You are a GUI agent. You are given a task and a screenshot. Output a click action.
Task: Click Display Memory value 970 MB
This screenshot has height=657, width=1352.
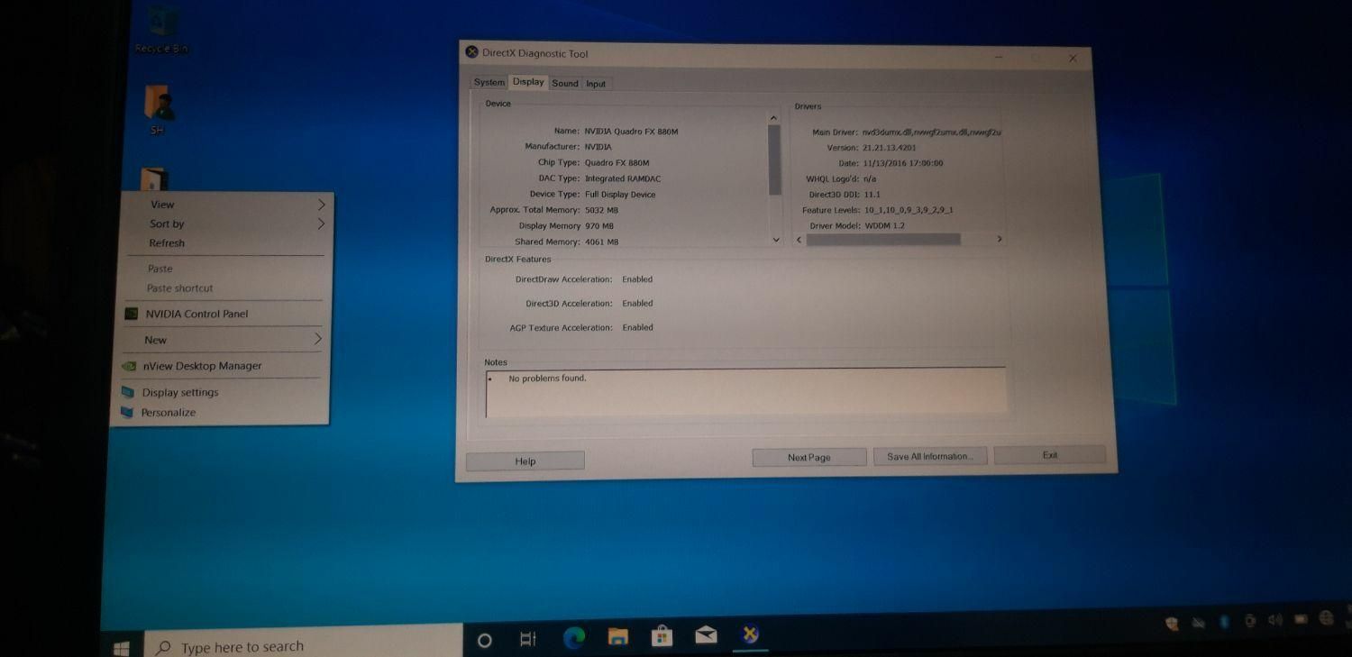tap(599, 226)
